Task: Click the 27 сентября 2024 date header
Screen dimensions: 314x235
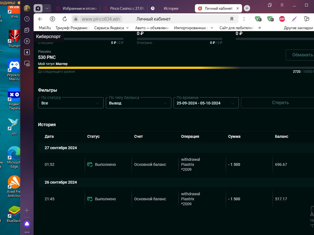Action: (x=61, y=148)
